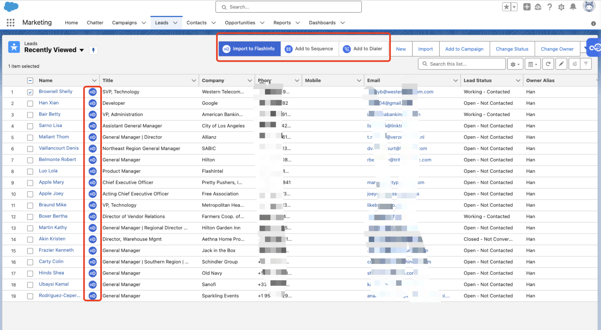Click FlashInfo icon beside Ubaysi Kamal
This screenshot has height=330, width=601.
click(93, 285)
